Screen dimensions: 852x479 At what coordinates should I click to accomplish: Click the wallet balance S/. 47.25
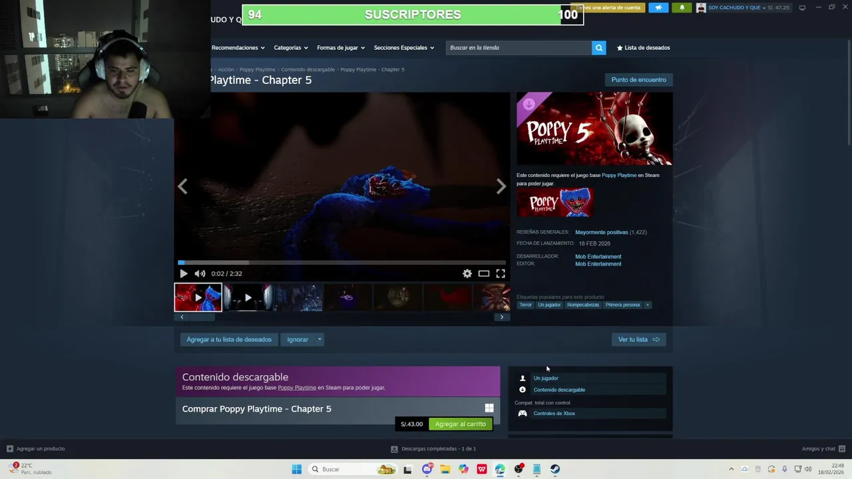tap(778, 8)
